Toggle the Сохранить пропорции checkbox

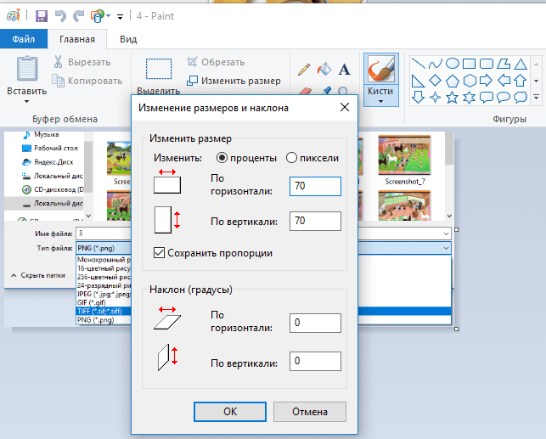159,252
